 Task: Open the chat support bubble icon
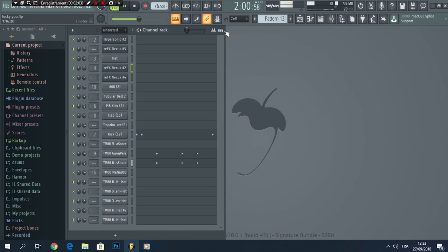(423, 6)
